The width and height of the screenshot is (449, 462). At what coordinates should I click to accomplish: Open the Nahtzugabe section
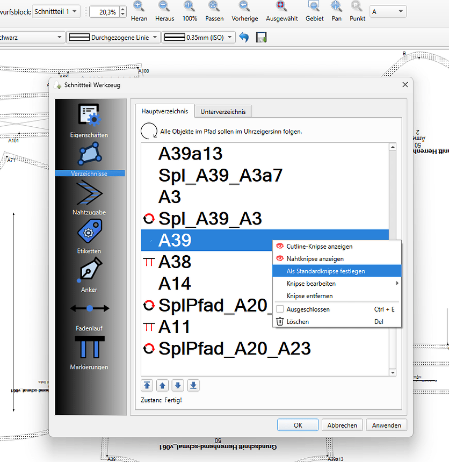[89, 198]
